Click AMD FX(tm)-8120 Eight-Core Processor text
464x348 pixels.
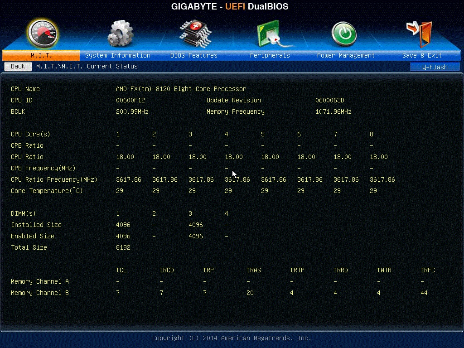click(181, 89)
